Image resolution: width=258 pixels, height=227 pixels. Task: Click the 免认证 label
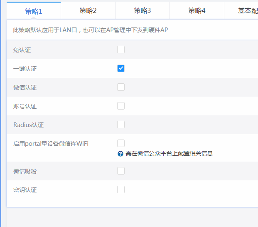(x=22, y=50)
